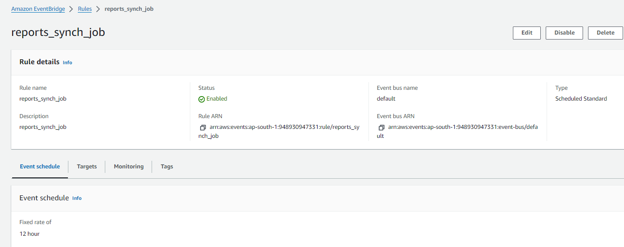Open the Amazon EventBridge breadcrumb link
The width and height of the screenshot is (624, 247).
(x=38, y=9)
